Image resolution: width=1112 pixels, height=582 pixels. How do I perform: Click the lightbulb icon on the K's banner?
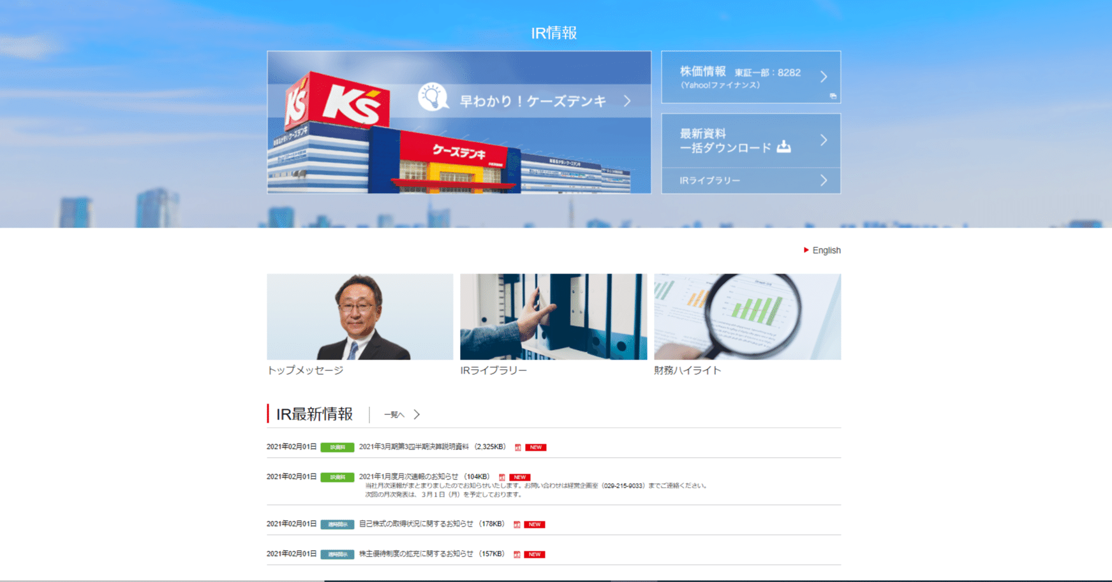click(x=433, y=98)
